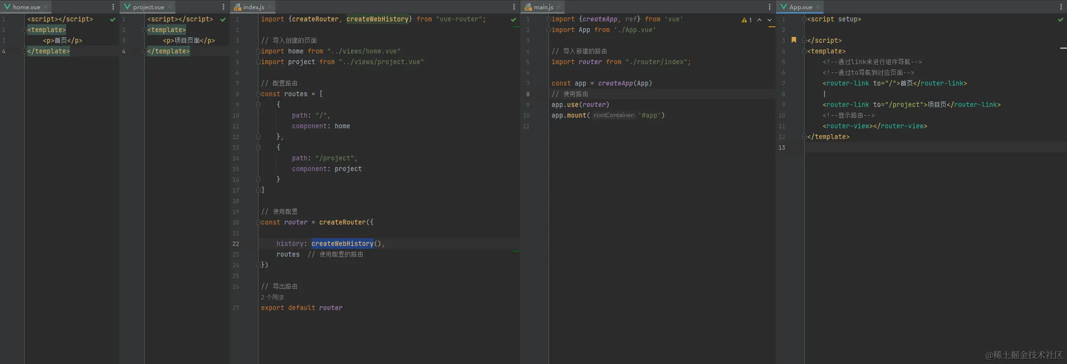Viewport: 1067px width, 364px height.
Task: Open the index.js pane's three-dot options menu
Action: [514, 7]
